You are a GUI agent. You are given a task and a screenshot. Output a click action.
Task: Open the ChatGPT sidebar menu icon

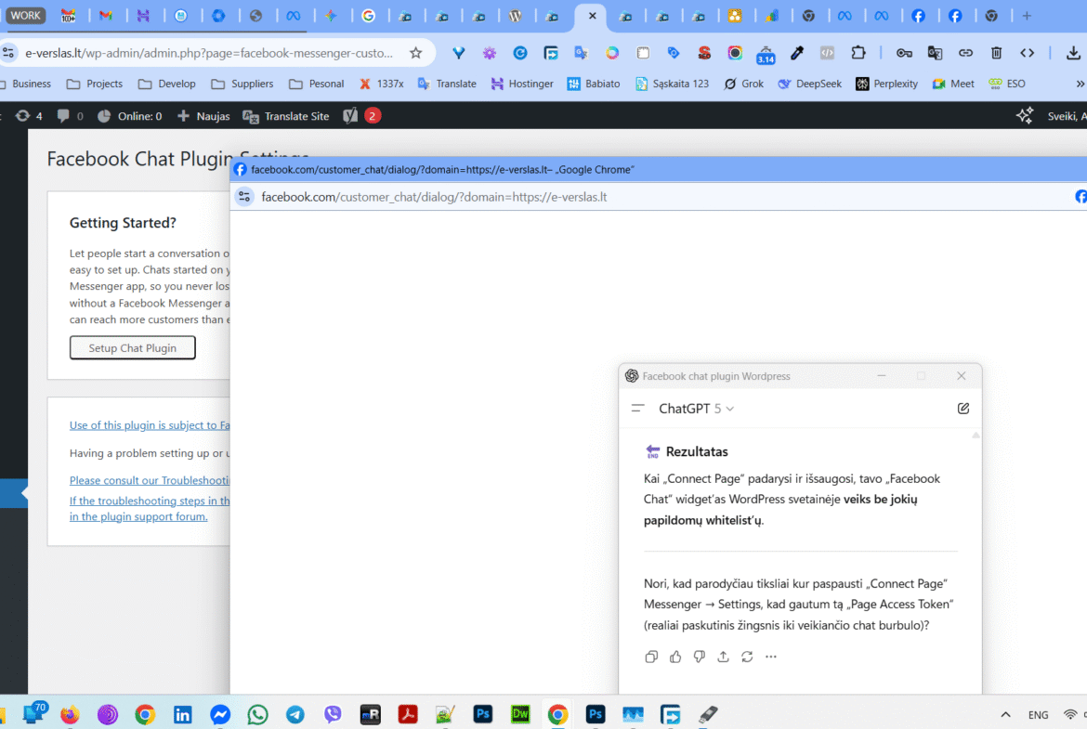tap(637, 409)
